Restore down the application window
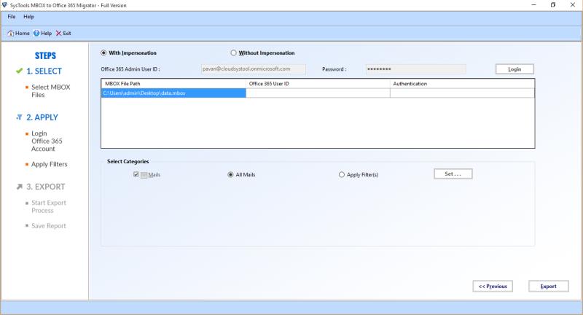This screenshot has width=583, height=315. coord(553,5)
